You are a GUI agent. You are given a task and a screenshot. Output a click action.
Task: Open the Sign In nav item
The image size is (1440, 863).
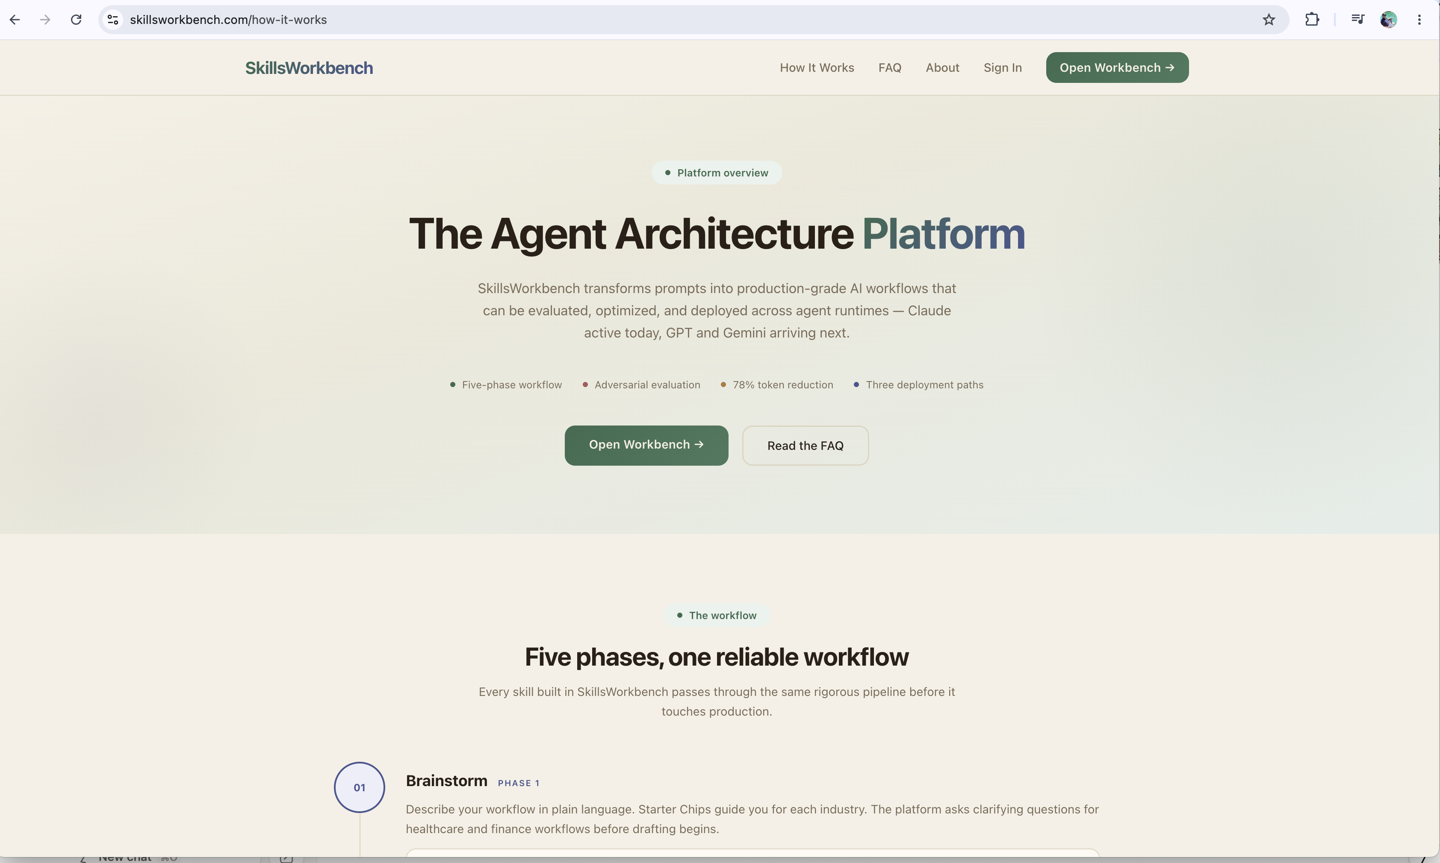tap(1003, 68)
